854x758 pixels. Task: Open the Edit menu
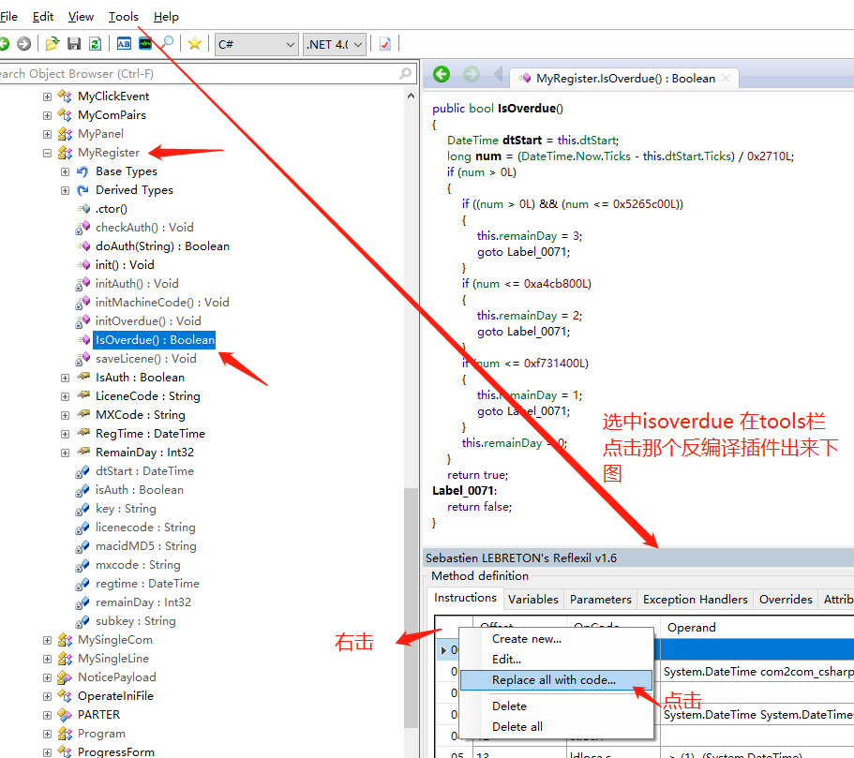(43, 17)
